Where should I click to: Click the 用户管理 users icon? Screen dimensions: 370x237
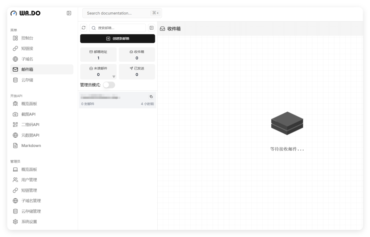15,180
